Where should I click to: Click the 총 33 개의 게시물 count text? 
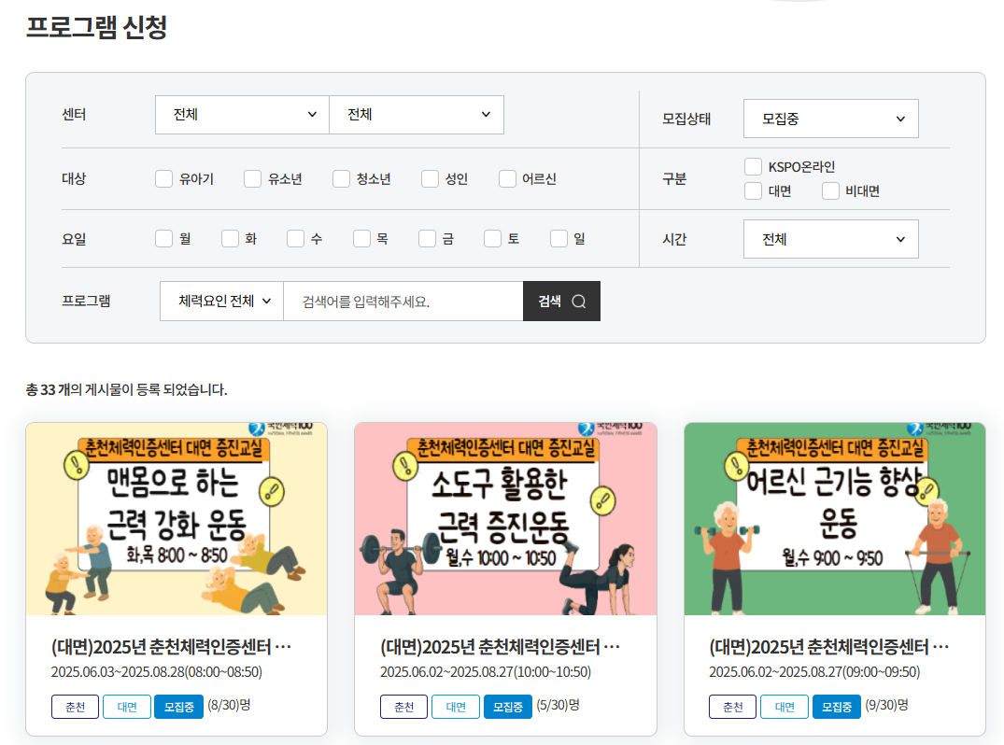pos(126,389)
